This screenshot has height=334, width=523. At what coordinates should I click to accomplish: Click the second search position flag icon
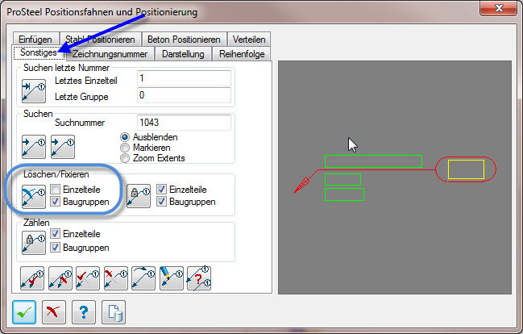(63, 147)
